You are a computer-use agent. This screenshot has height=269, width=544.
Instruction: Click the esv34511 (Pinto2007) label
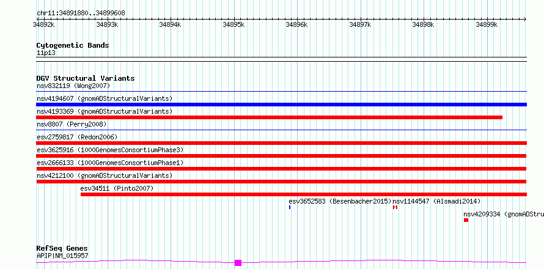click(117, 188)
